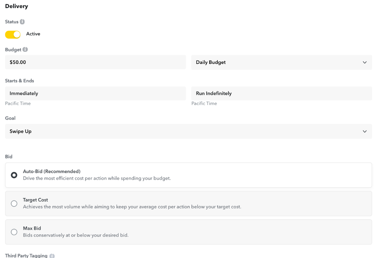Expand the Swipe Up goal dropdown
The image size is (374, 258).
click(x=188, y=131)
